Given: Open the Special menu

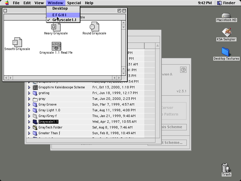Looking at the screenshot, I should pos(74,3).
